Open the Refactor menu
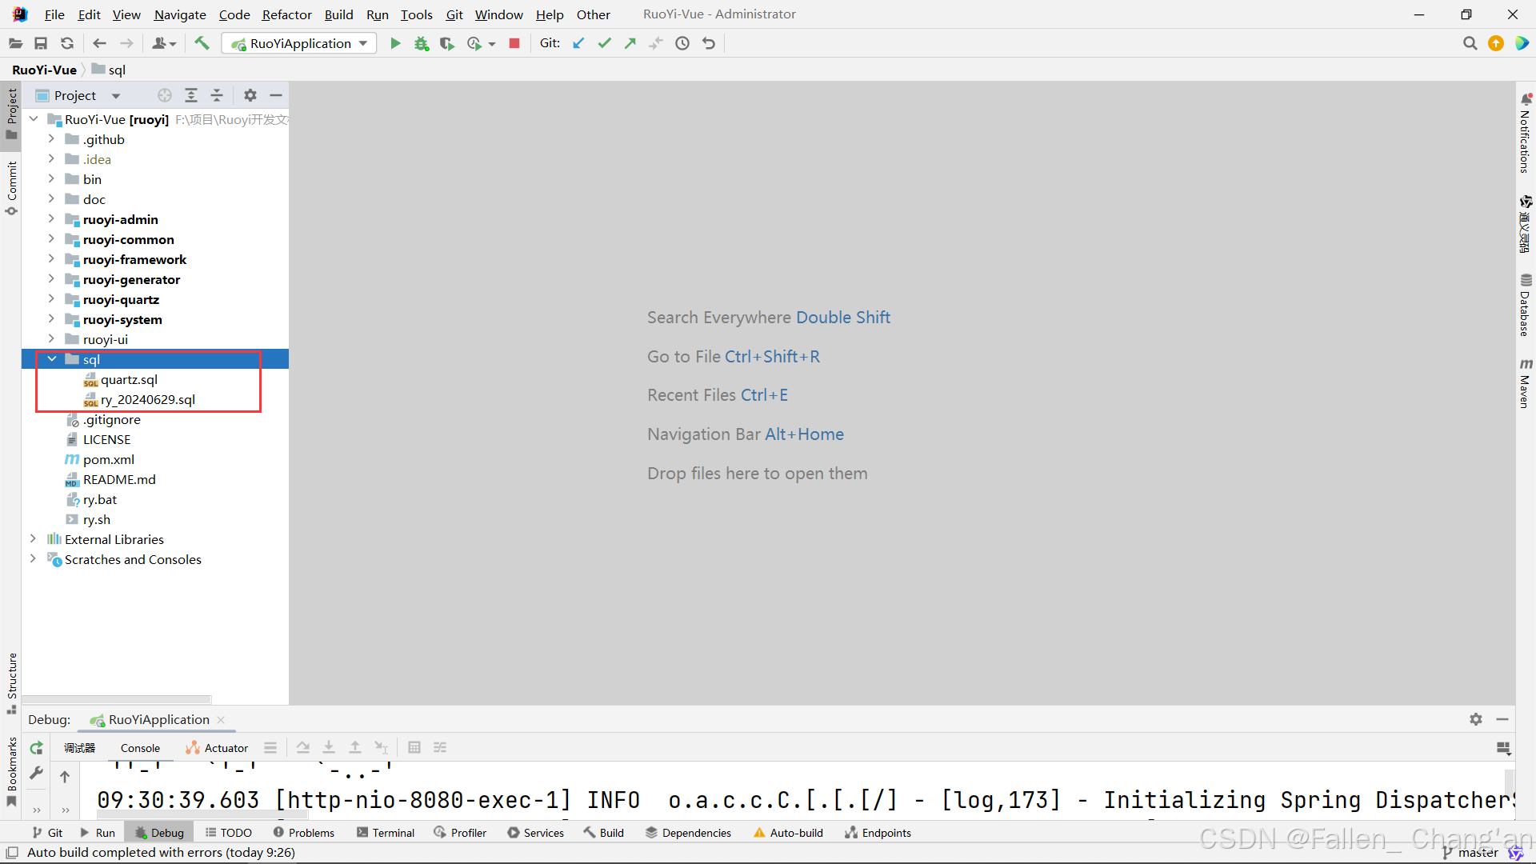This screenshot has height=864, width=1536. [286, 14]
